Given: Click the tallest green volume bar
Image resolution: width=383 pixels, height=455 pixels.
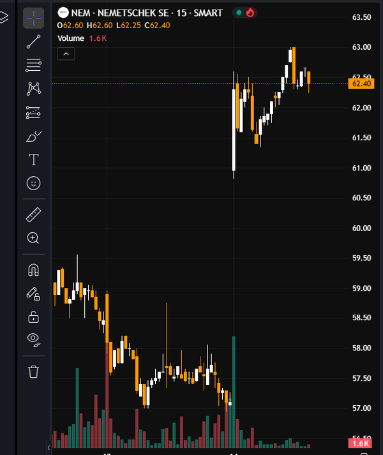Looking at the screenshot, I should (x=234, y=392).
